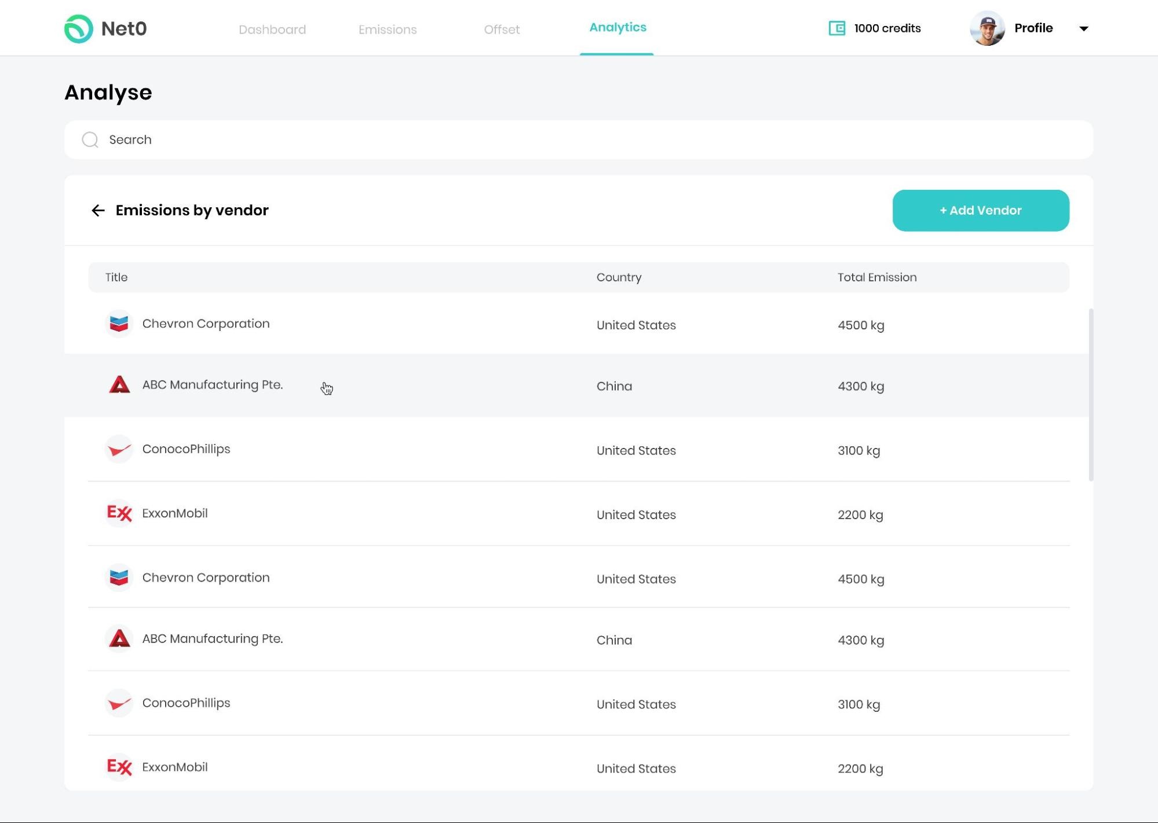The image size is (1158, 823).
Task: Expand the Profile menu dropdown arrow
Action: point(1085,28)
